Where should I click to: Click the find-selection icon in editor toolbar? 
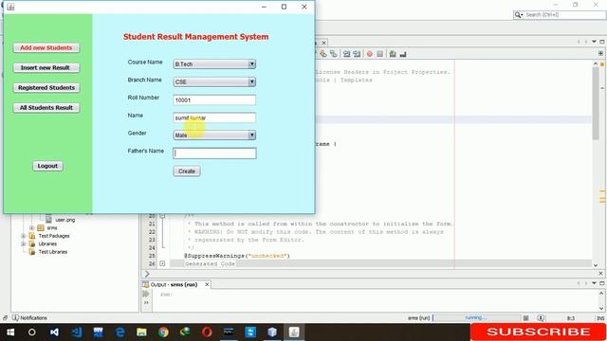(x=322, y=54)
